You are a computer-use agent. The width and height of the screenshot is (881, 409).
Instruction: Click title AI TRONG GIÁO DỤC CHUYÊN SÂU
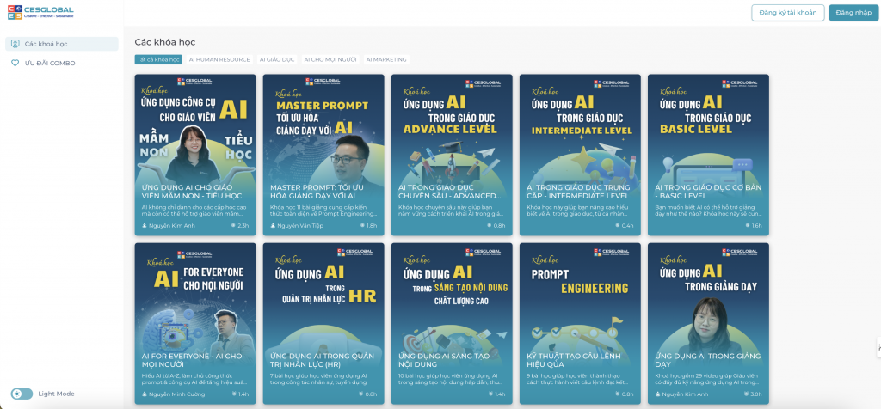pyautogui.click(x=449, y=192)
